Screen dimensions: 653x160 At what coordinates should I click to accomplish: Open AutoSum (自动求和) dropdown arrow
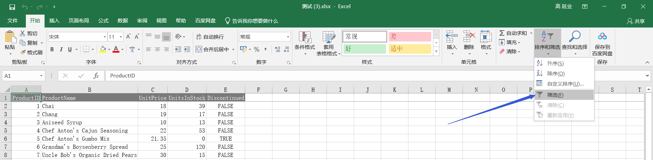(531, 33)
